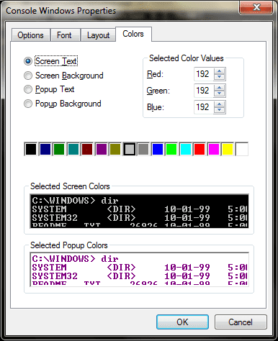Screen dimensions: 278x341
Task: Select the Screen Background radio button
Action: pos(28,76)
